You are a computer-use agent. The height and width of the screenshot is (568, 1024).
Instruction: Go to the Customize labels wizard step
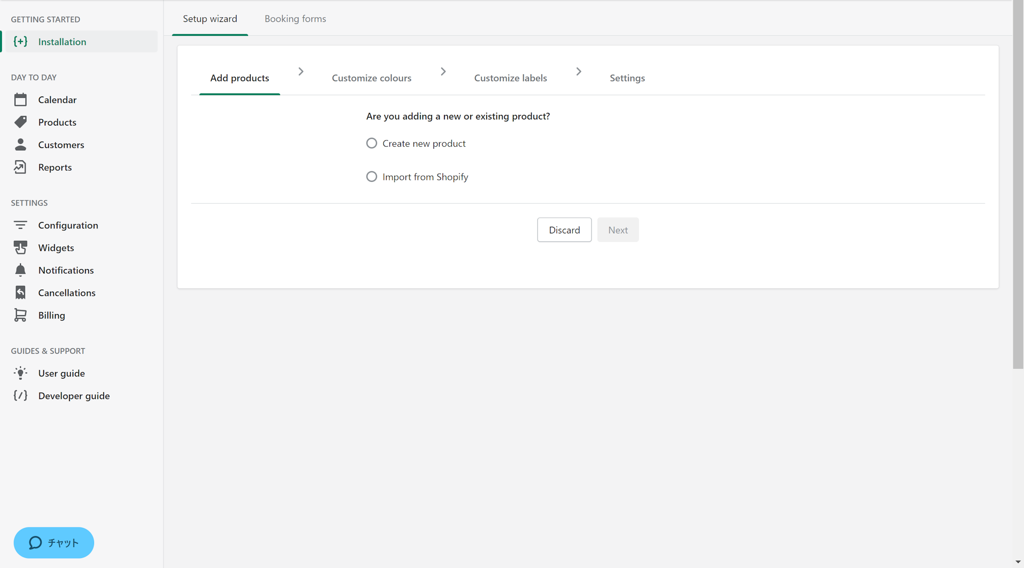pyautogui.click(x=510, y=78)
